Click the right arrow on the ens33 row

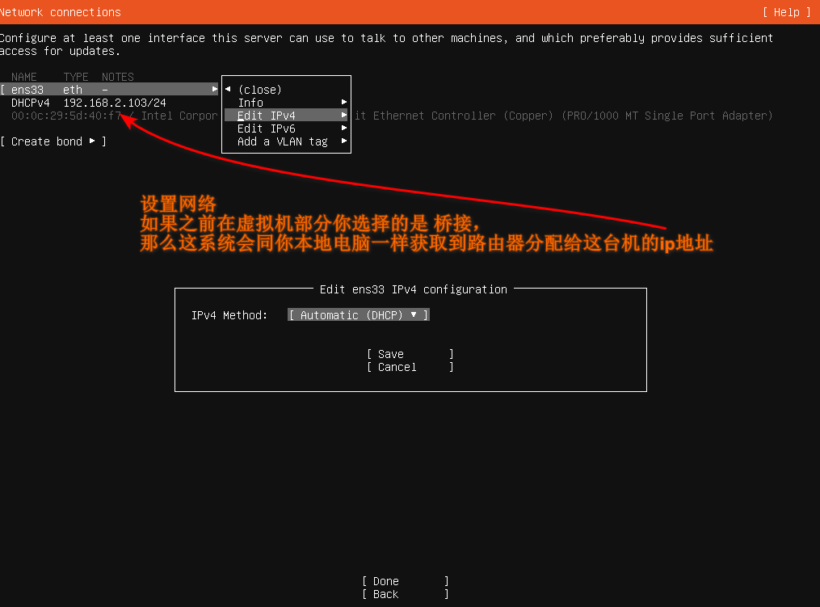pyautogui.click(x=215, y=89)
